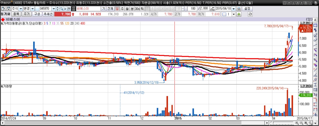Click the 설정 (settings) button
Screen dimensions: 319x126
pyautogui.click(x=247, y=9)
